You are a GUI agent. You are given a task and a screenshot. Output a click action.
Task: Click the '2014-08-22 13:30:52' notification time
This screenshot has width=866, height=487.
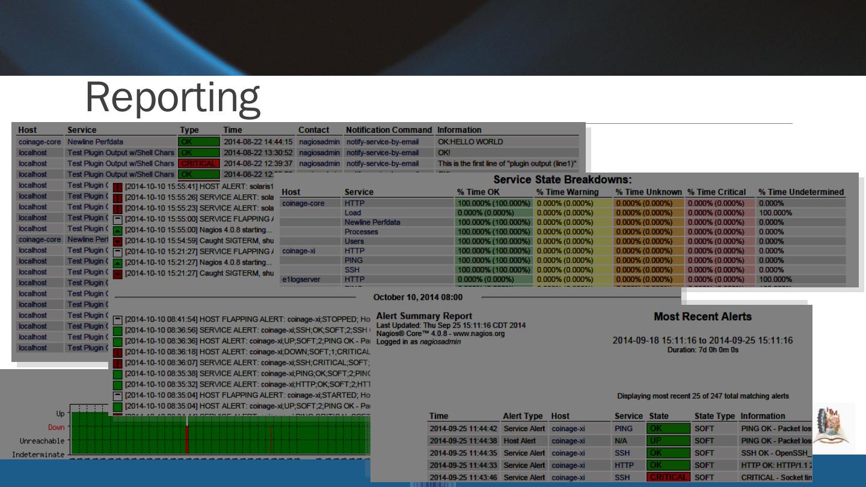pyautogui.click(x=258, y=153)
